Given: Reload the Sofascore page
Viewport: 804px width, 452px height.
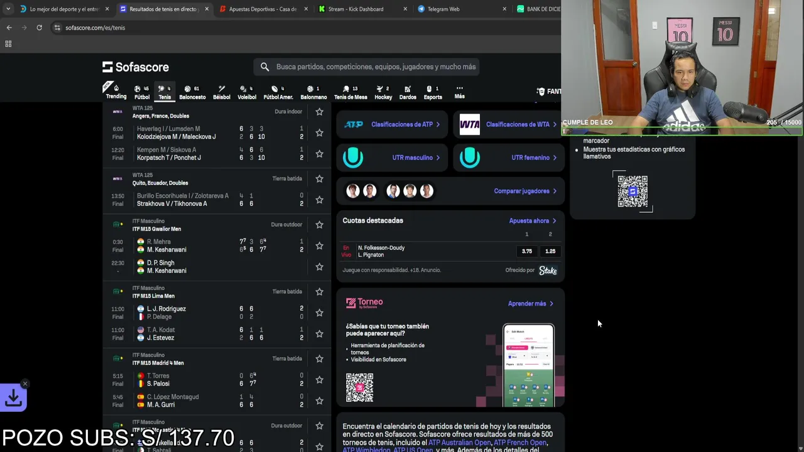Looking at the screenshot, I should coord(39,28).
